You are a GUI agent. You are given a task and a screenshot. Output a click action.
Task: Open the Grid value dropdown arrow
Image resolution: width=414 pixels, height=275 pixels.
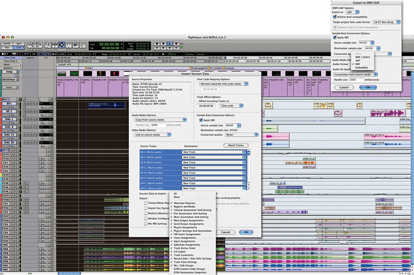click(x=94, y=54)
